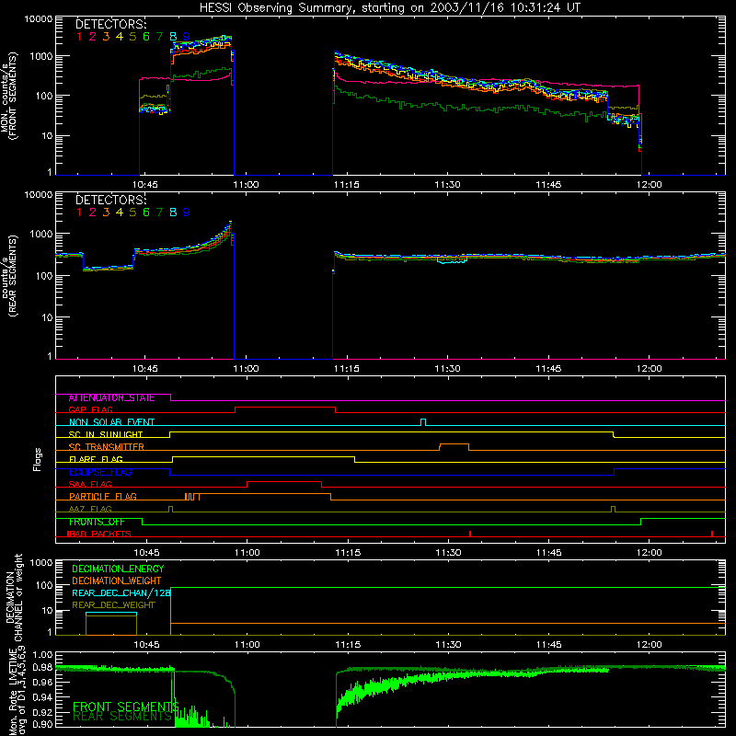The height and width of the screenshot is (736, 736).
Task: Click detector number 8 in front-segments legend
Action: [x=173, y=37]
